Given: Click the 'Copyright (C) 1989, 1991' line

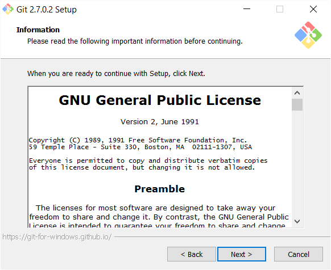Looking at the screenshot, I should click(x=138, y=140).
